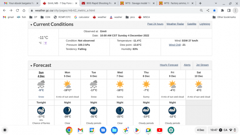Reload the weather page

coord(18,10)
